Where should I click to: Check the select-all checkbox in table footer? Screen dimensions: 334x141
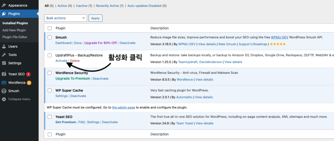(50, 134)
